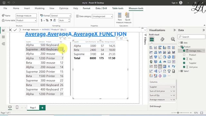This screenshot has width=206, height=116.
Task: Collapse the Product table in Data pane
Action: click(x=179, y=47)
